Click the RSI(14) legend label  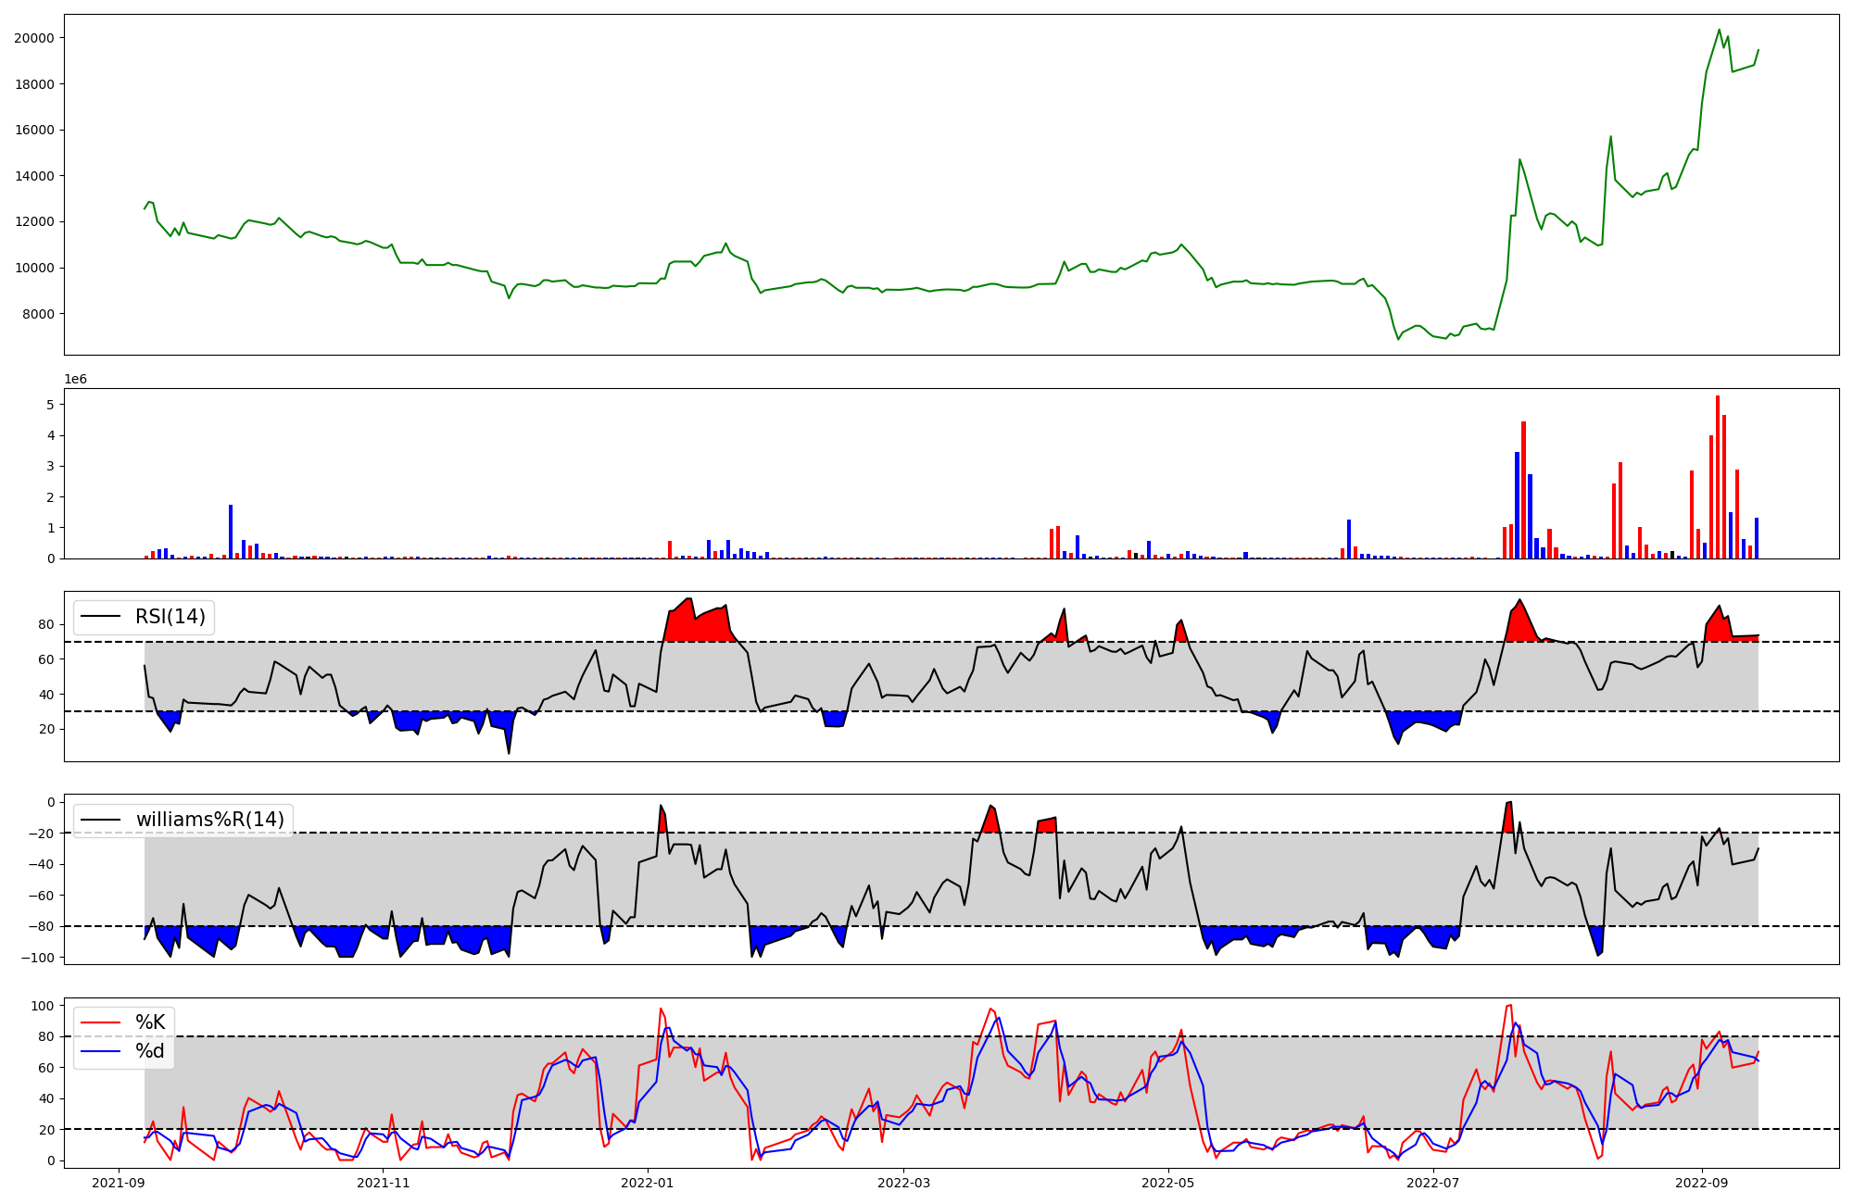point(170,617)
